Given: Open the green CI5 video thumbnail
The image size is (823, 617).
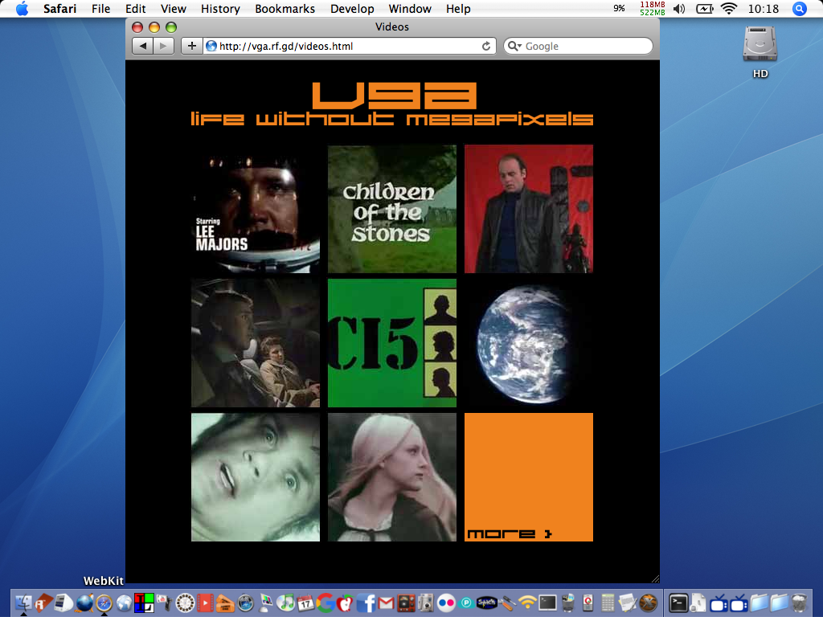Looking at the screenshot, I should point(392,343).
